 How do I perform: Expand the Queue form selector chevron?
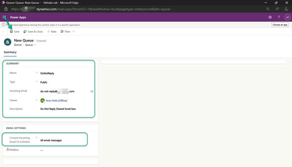click(35, 45)
